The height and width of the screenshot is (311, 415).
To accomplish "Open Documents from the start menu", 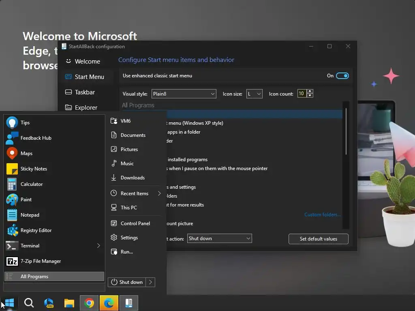I will tap(135, 135).
